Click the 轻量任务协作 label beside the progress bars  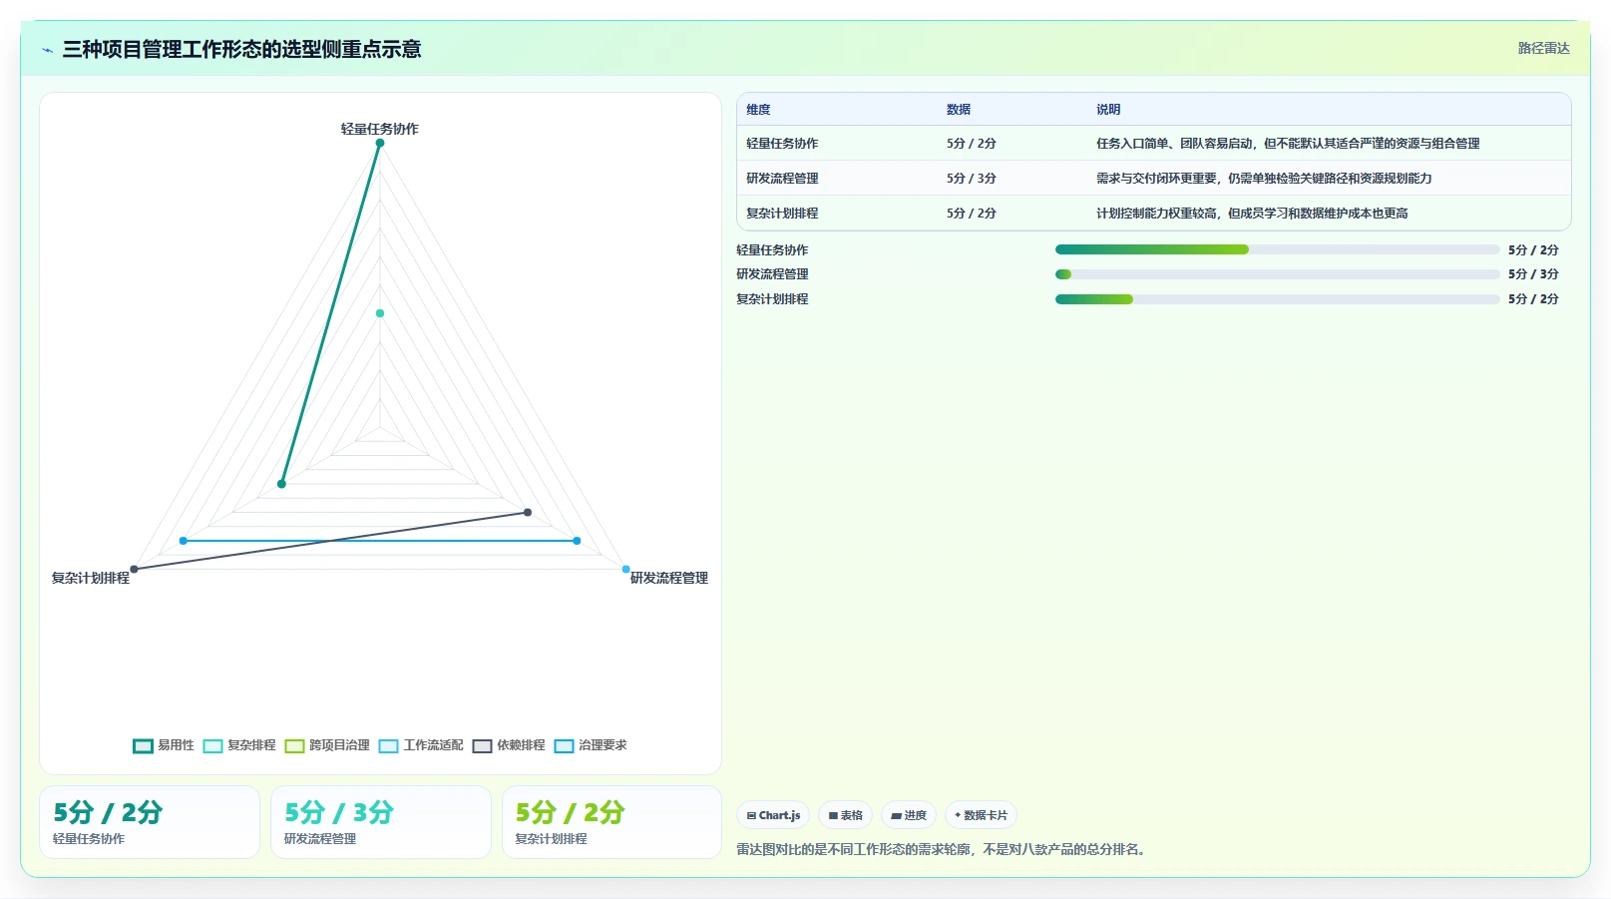click(x=772, y=250)
